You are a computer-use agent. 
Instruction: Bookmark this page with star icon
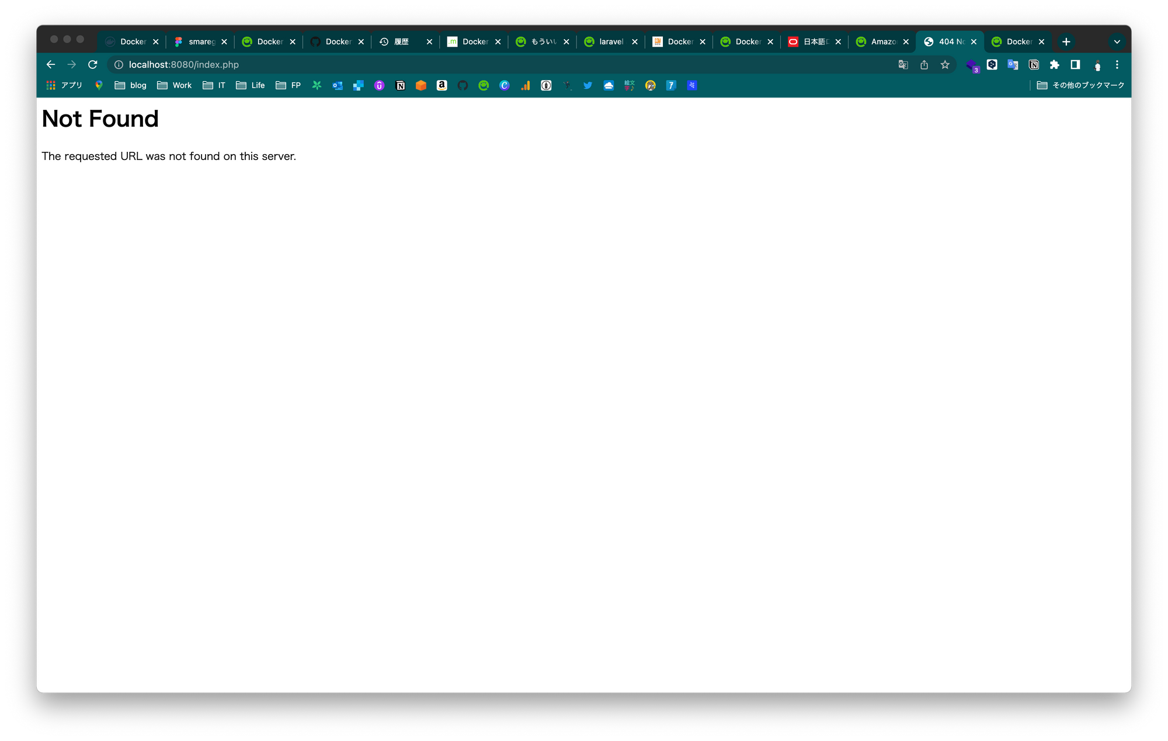point(945,65)
